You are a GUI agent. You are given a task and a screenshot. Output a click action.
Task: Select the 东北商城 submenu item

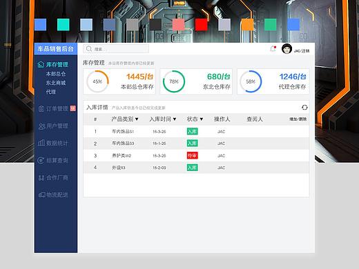(x=56, y=83)
